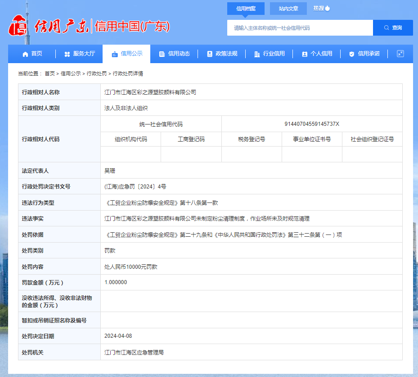Screen dimensions: 418x377
Task: Open the 信用承诺 navigation menu item
Action: pyautogui.click(x=364, y=54)
